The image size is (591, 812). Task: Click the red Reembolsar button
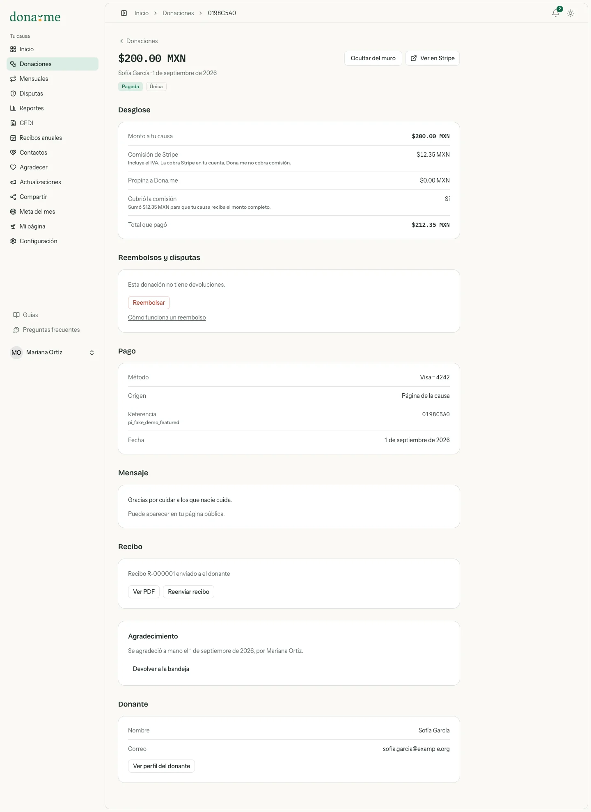pyautogui.click(x=149, y=303)
